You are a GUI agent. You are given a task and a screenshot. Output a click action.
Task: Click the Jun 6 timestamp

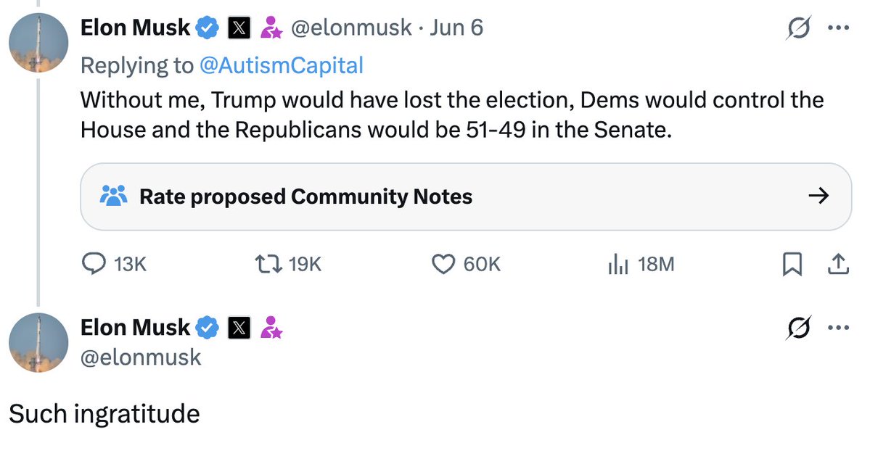[456, 28]
